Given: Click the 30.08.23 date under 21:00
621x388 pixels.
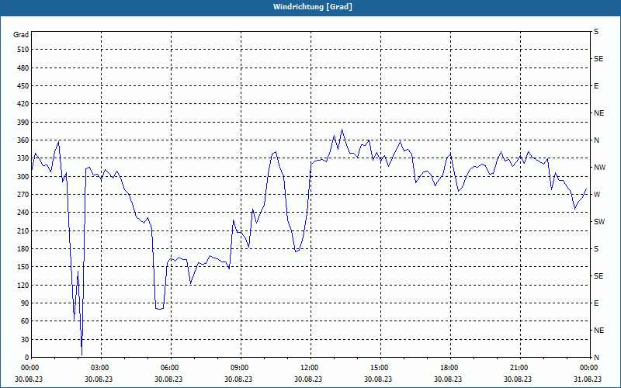Looking at the screenshot, I should [518, 379].
